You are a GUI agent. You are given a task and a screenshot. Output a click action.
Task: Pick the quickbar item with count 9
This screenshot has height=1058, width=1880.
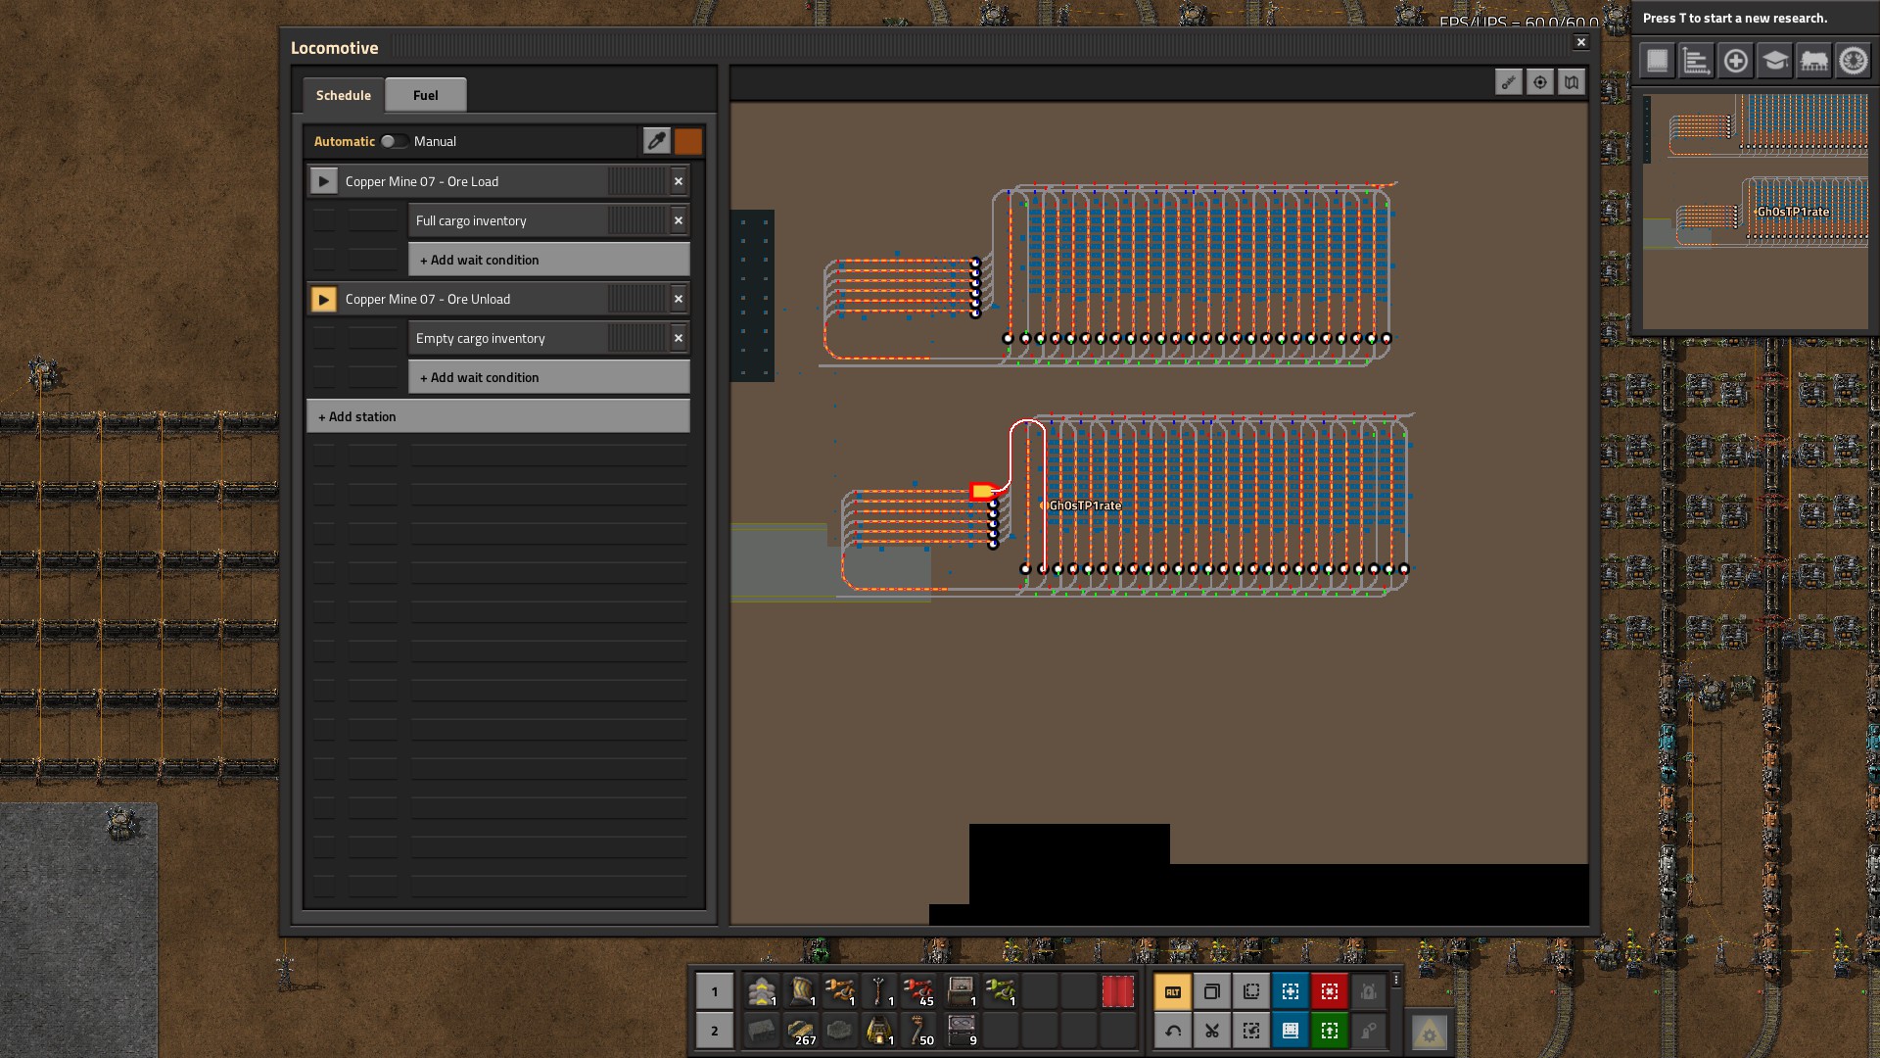coord(962,1031)
